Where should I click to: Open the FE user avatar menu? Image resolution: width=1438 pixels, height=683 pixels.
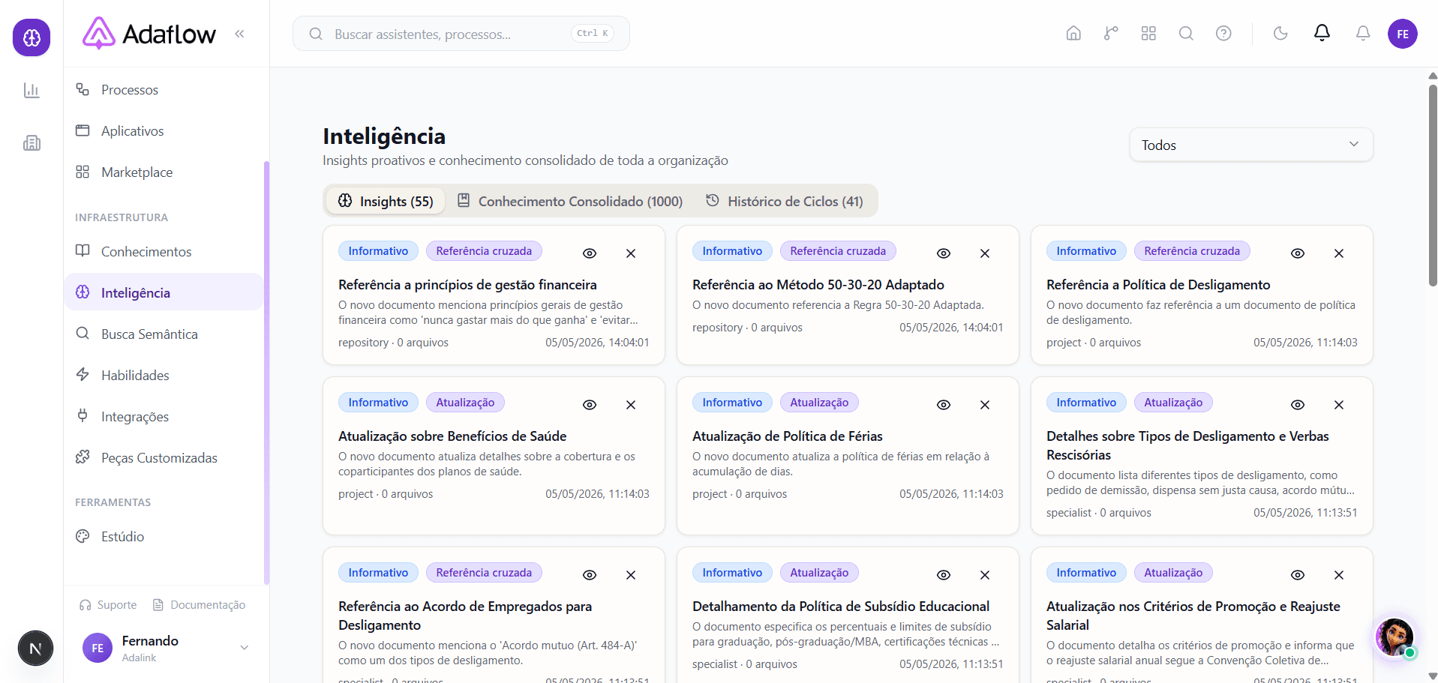coord(1403,34)
